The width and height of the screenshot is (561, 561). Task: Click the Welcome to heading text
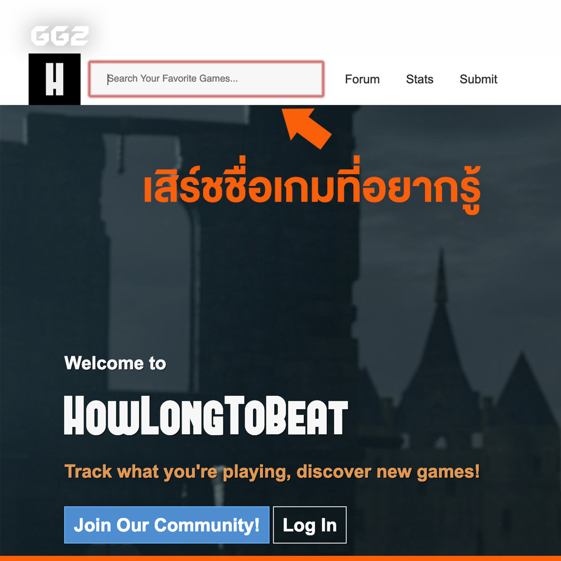[x=115, y=363]
